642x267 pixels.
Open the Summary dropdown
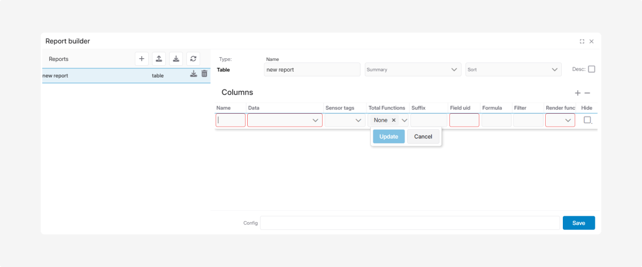(x=412, y=69)
